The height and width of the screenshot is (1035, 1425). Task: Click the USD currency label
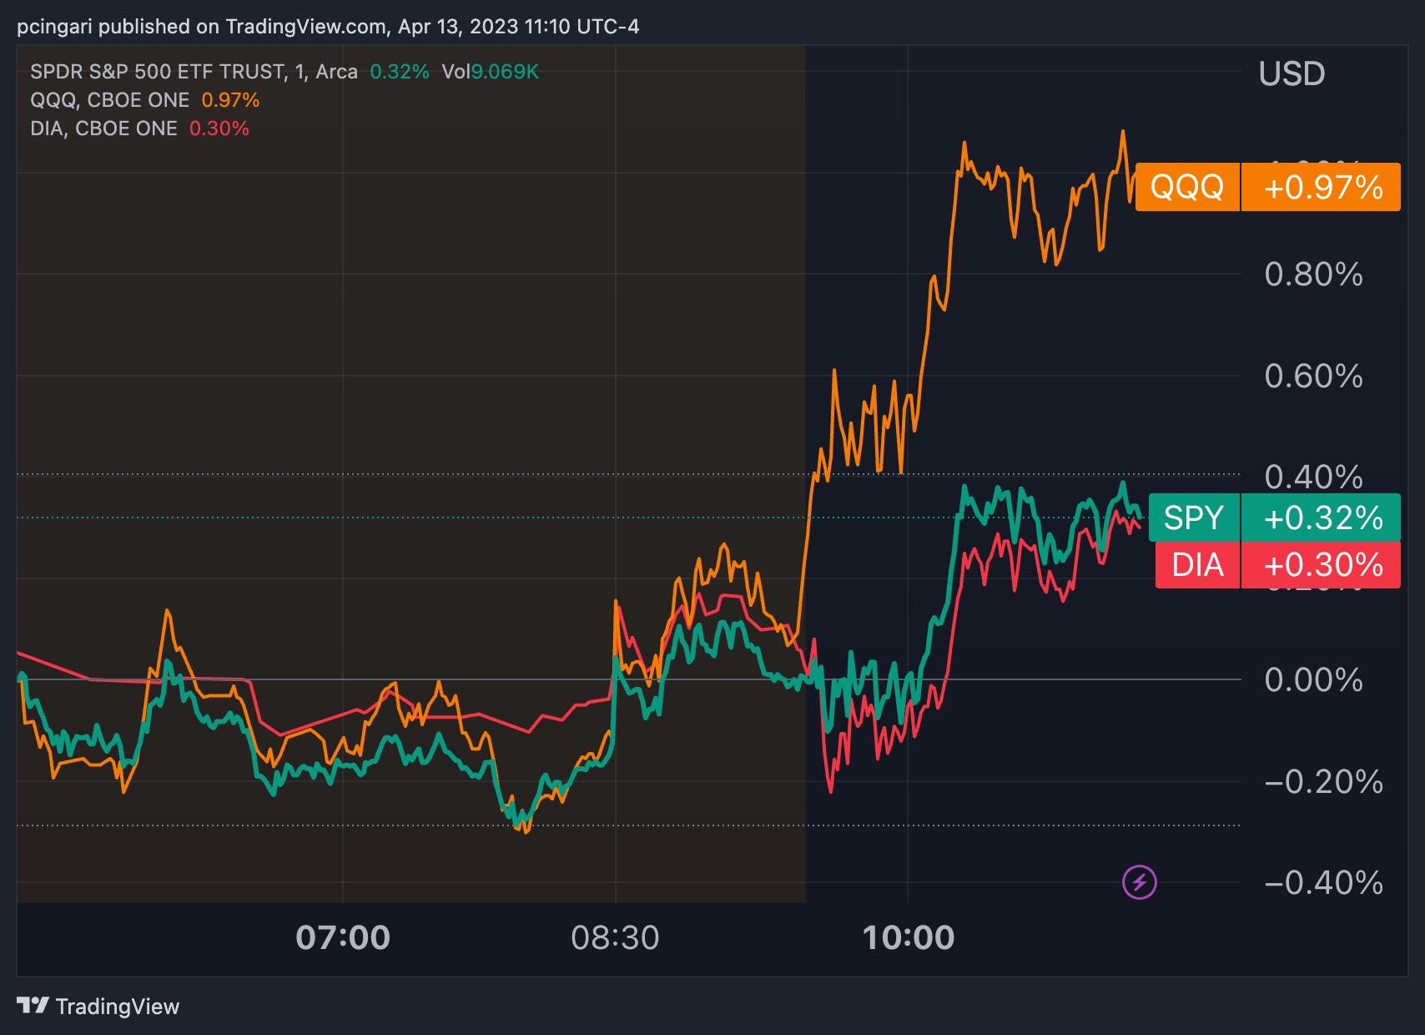1292,73
